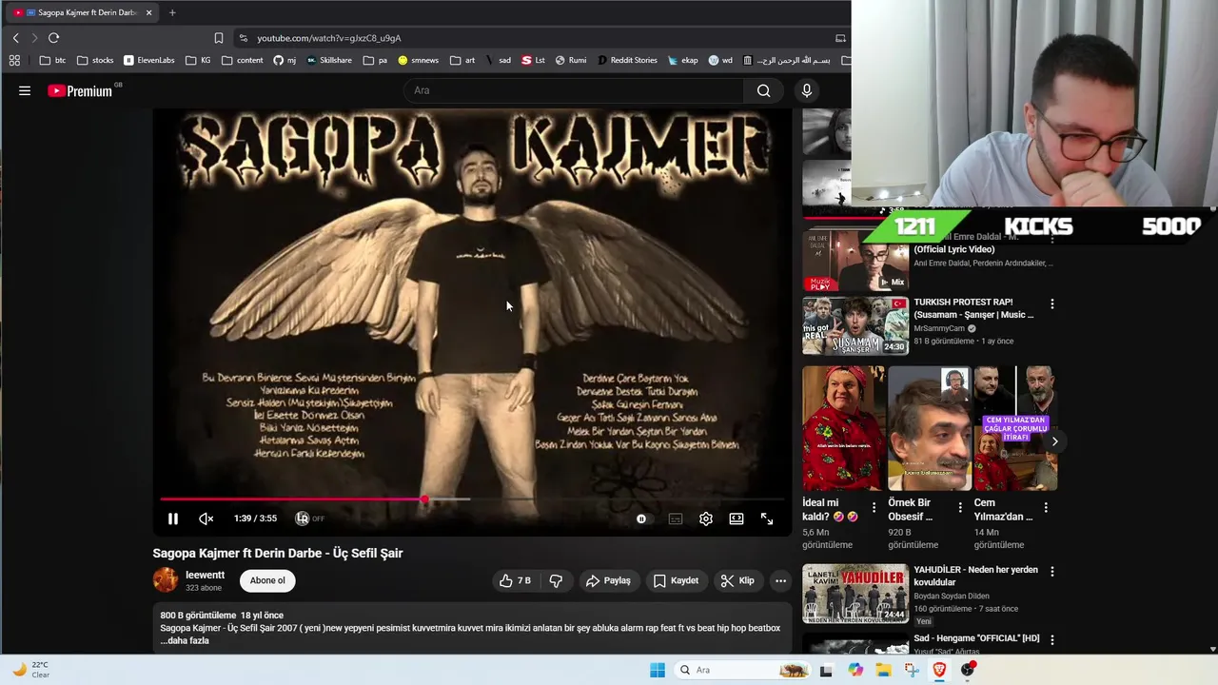Subscribe with Abone ol button

(x=267, y=580)
